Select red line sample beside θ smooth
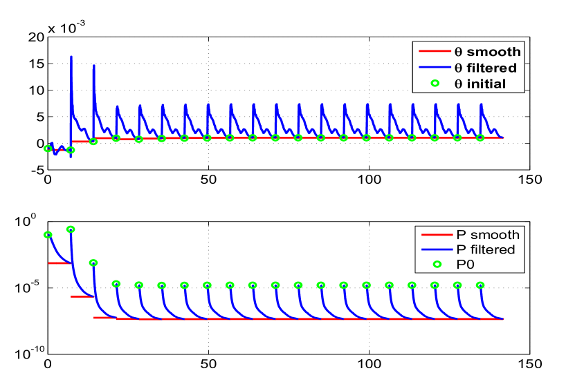Viewport: 575px width, 382px height. pyautogui.click(x=435, y=51)
